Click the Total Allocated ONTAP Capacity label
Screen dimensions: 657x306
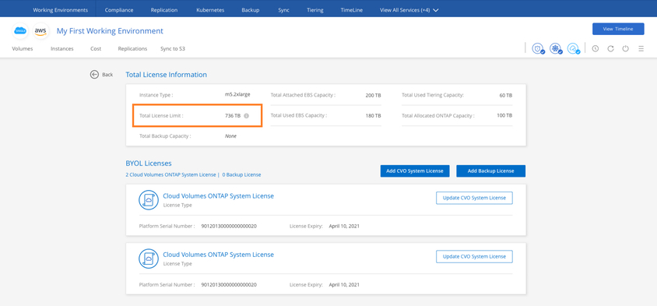[438, 116]
